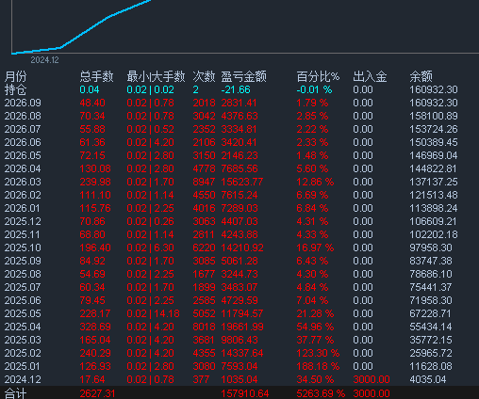Click profit value 19661.99

(242, 327)
